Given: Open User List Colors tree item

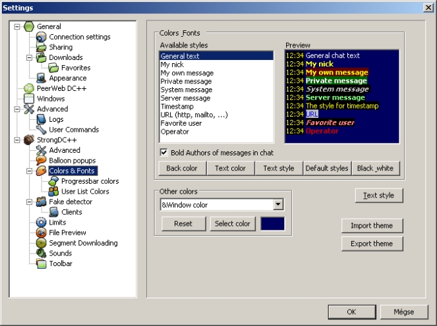Looking at the screenshot, I should pos(85,192).
